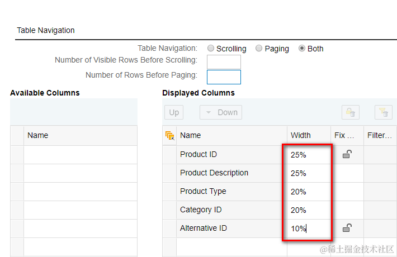Select the Product Description row name

pos(214,173)
